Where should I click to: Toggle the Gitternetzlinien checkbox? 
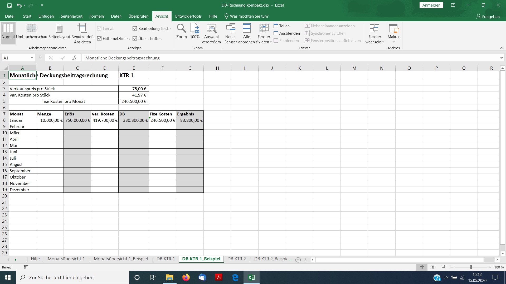pos(99,38)
